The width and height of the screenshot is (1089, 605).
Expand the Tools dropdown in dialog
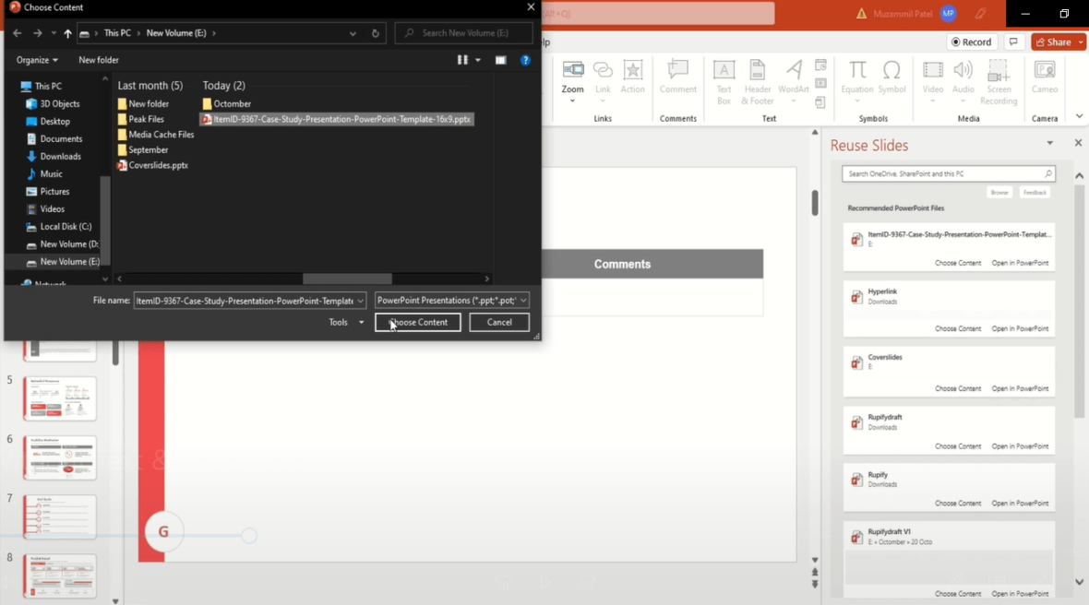coord(346,323)
